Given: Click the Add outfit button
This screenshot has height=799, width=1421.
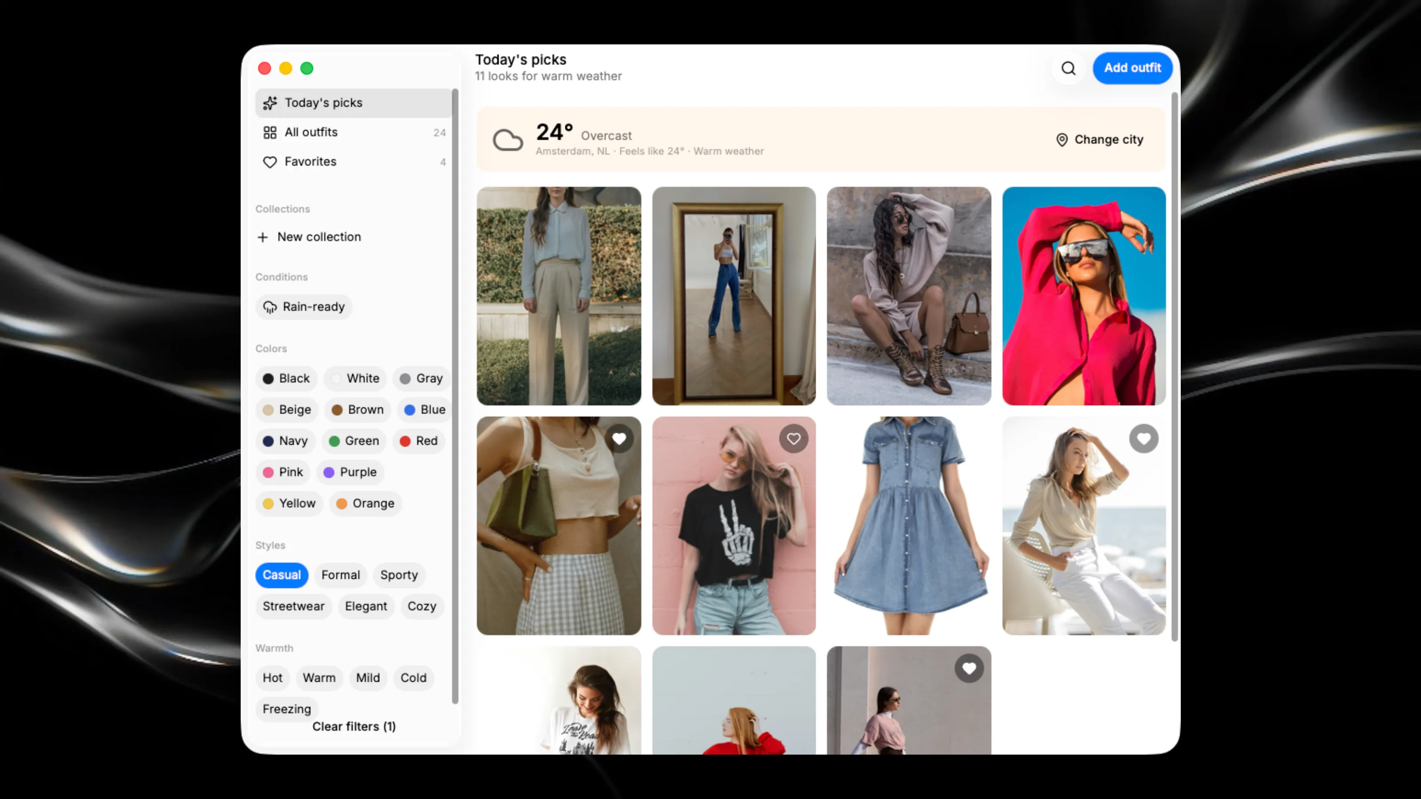Looking at the screenshot, I should tap(1132, 68).
